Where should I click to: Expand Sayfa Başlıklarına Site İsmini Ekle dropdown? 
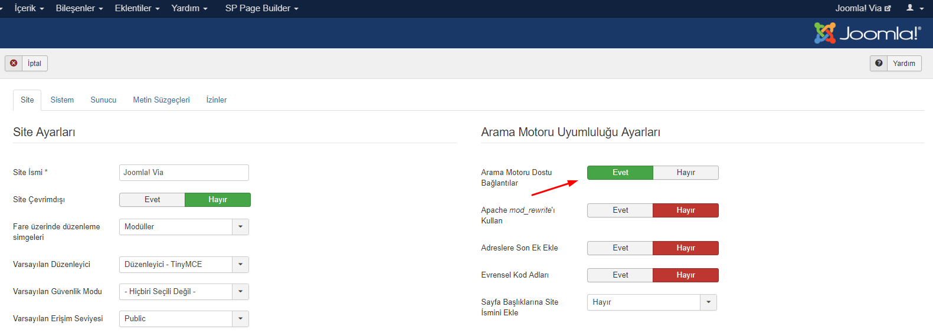coord(708,302)
